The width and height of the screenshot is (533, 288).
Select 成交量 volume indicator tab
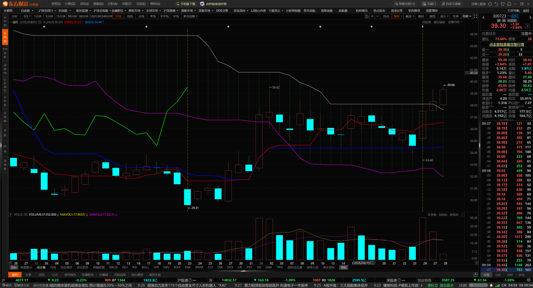(41, 267)
